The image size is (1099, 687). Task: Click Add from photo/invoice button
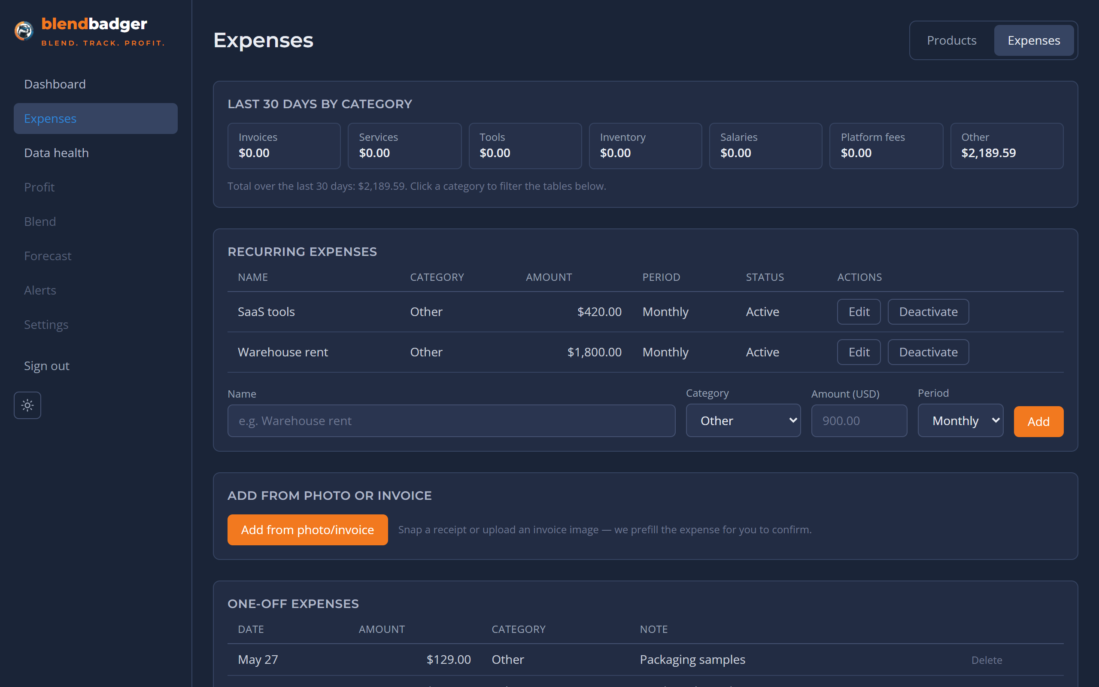click(x=307, y=530)
